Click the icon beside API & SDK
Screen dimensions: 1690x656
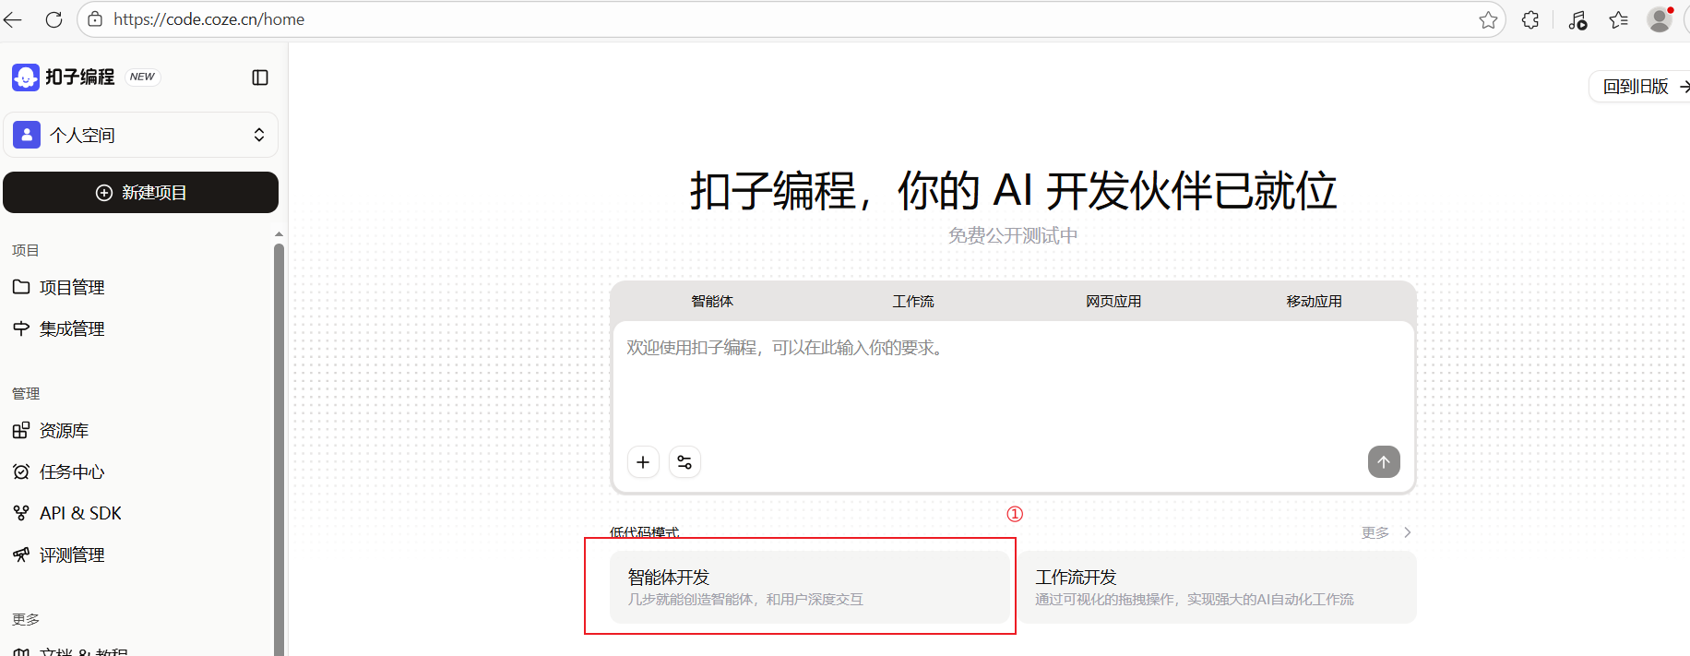tap(21, 513)
